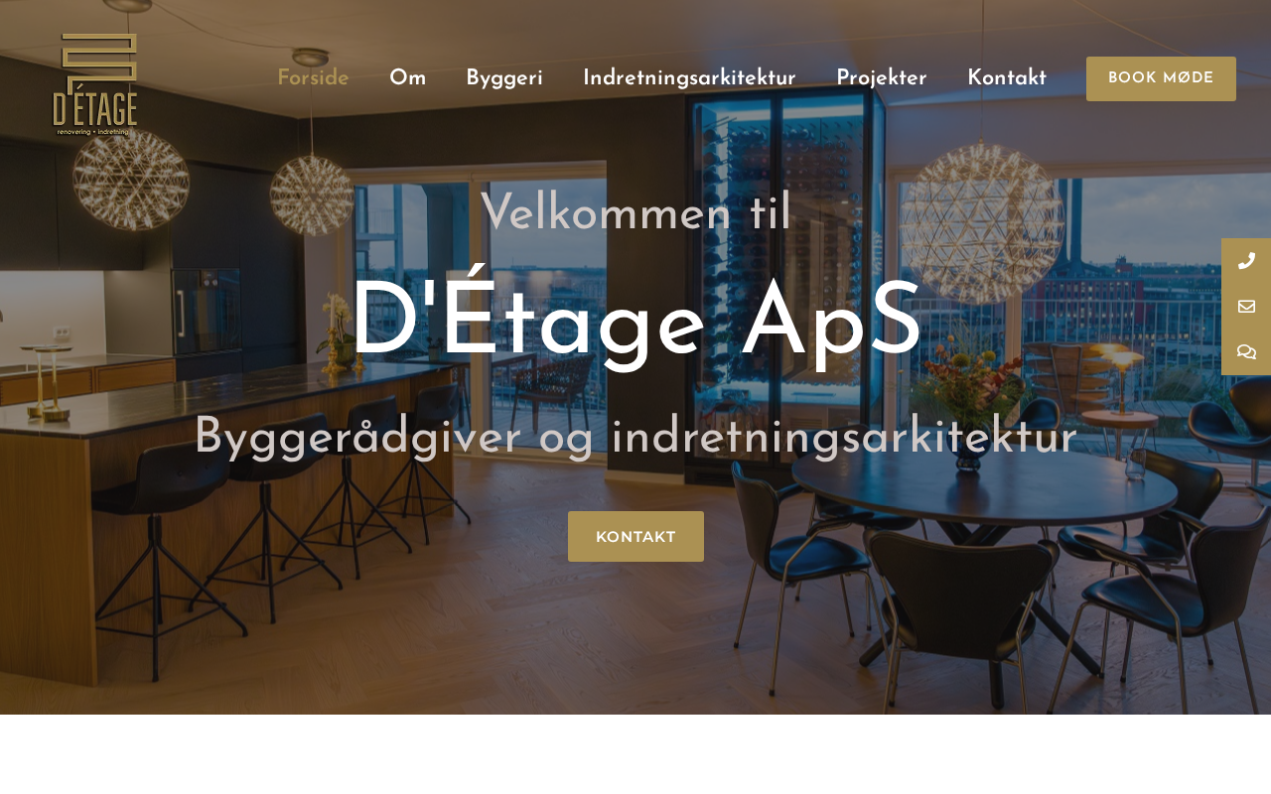Click the Velkommen til heading text
The image size is (1271, 794).
635,212
